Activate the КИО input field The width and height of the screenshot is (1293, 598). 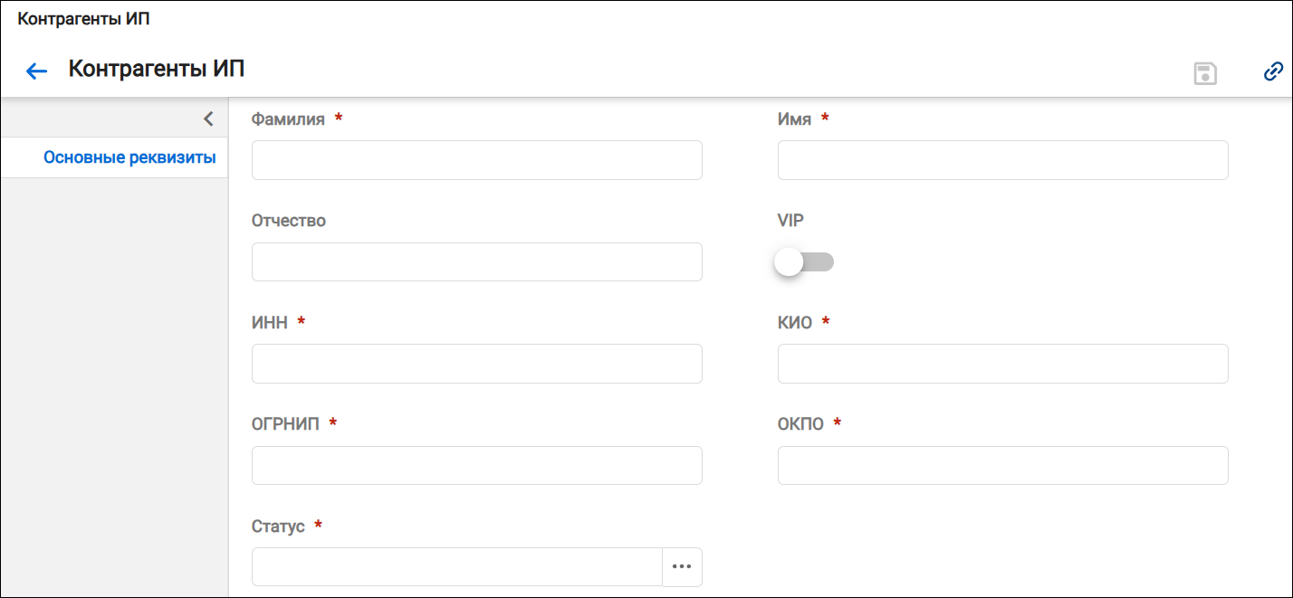[x=1003, y=364]
